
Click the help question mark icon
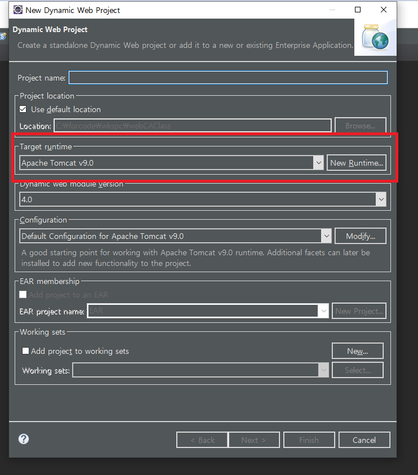click(24, 439)
